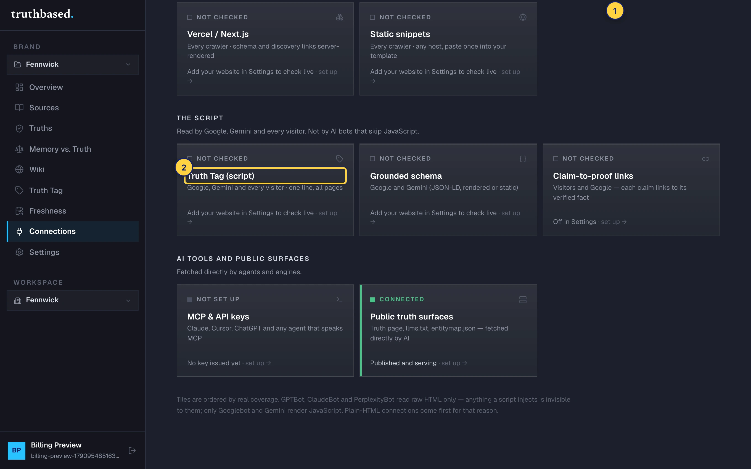This screenshot has width=751, height=469.
Task: Click the BP avatar in the account footer
Action: (x=17, y=451)
